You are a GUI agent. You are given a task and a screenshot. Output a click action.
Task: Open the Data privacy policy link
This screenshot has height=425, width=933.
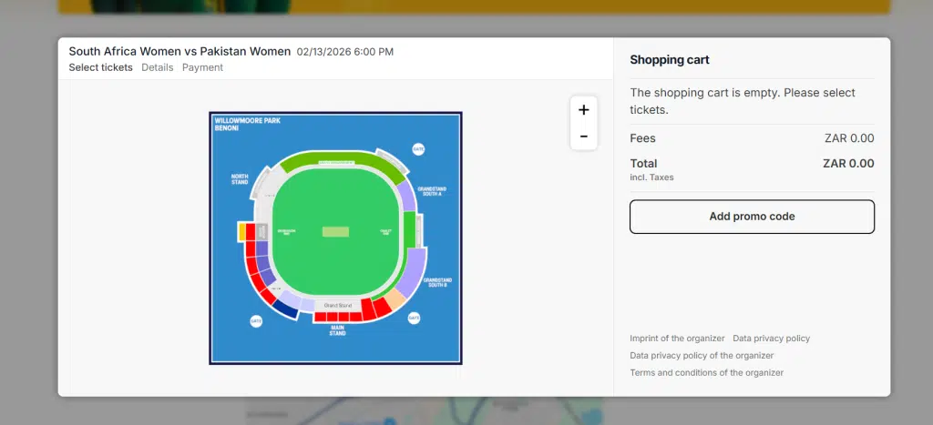click(x=771, y=339)
